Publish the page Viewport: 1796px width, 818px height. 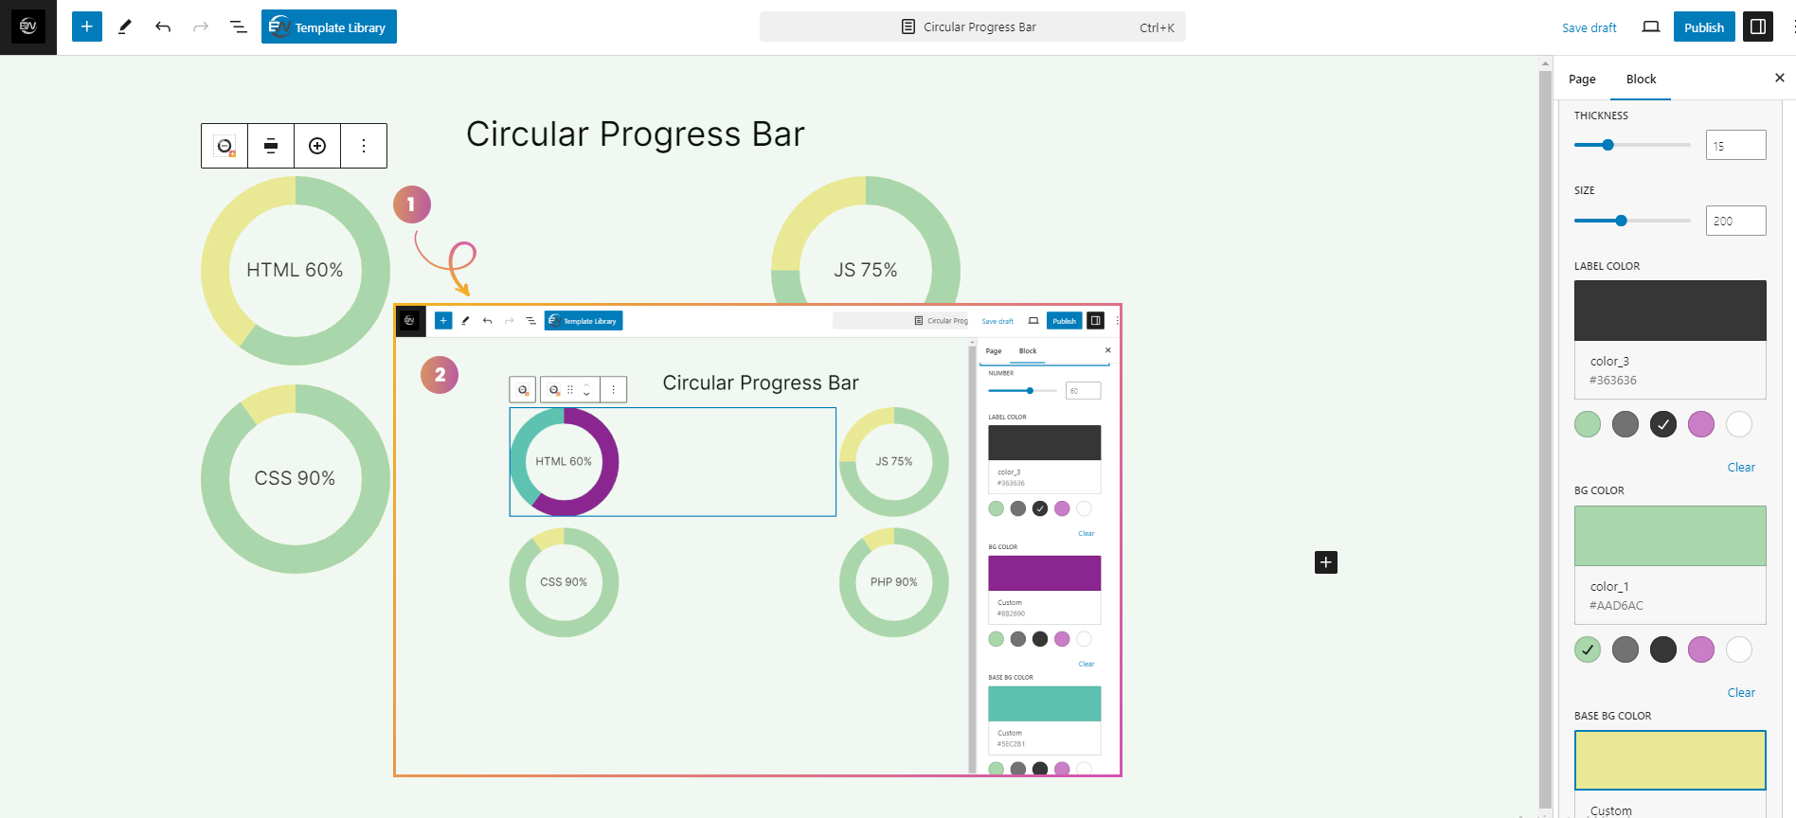coord(1704,27)
